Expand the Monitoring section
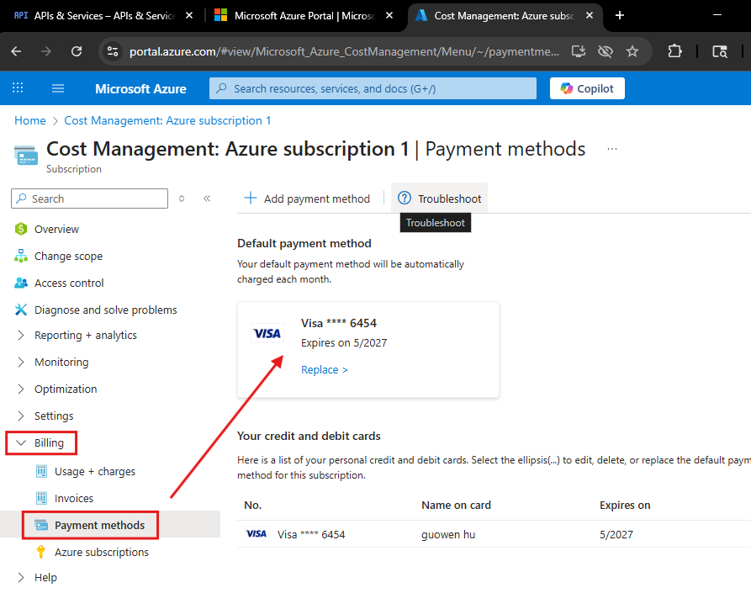Viewport: 751px width, 609px height. 61,363
